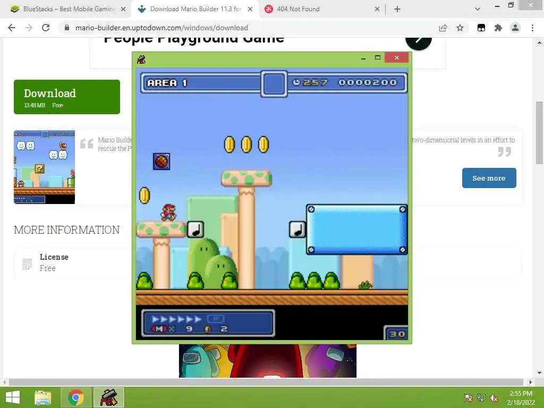
Task: Click the black circular arrow ad button
Action: pos(419,40)
